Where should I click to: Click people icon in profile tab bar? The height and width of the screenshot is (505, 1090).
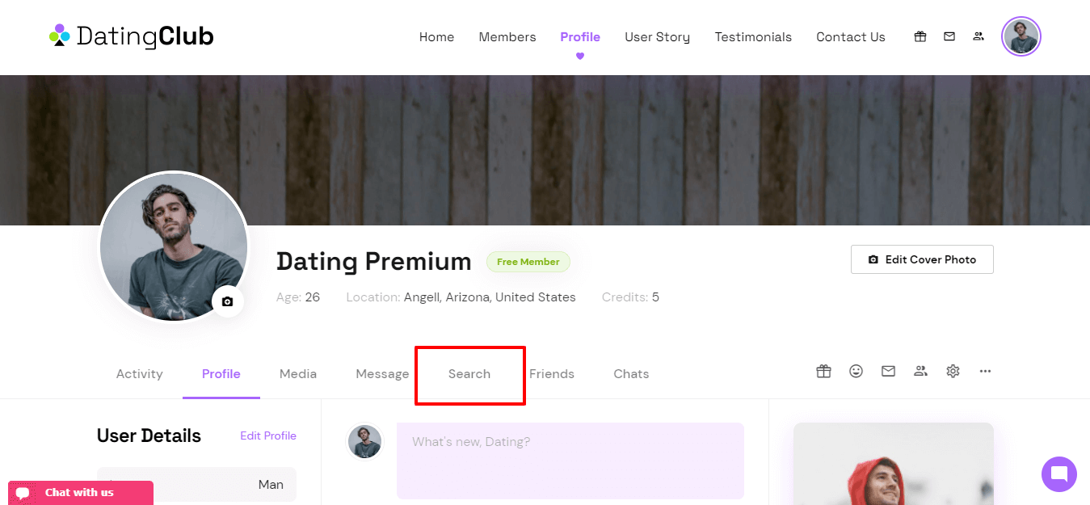point(920,371)
